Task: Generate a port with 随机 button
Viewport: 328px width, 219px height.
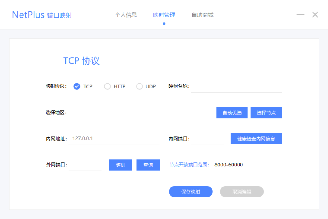Action: (120, 165)
